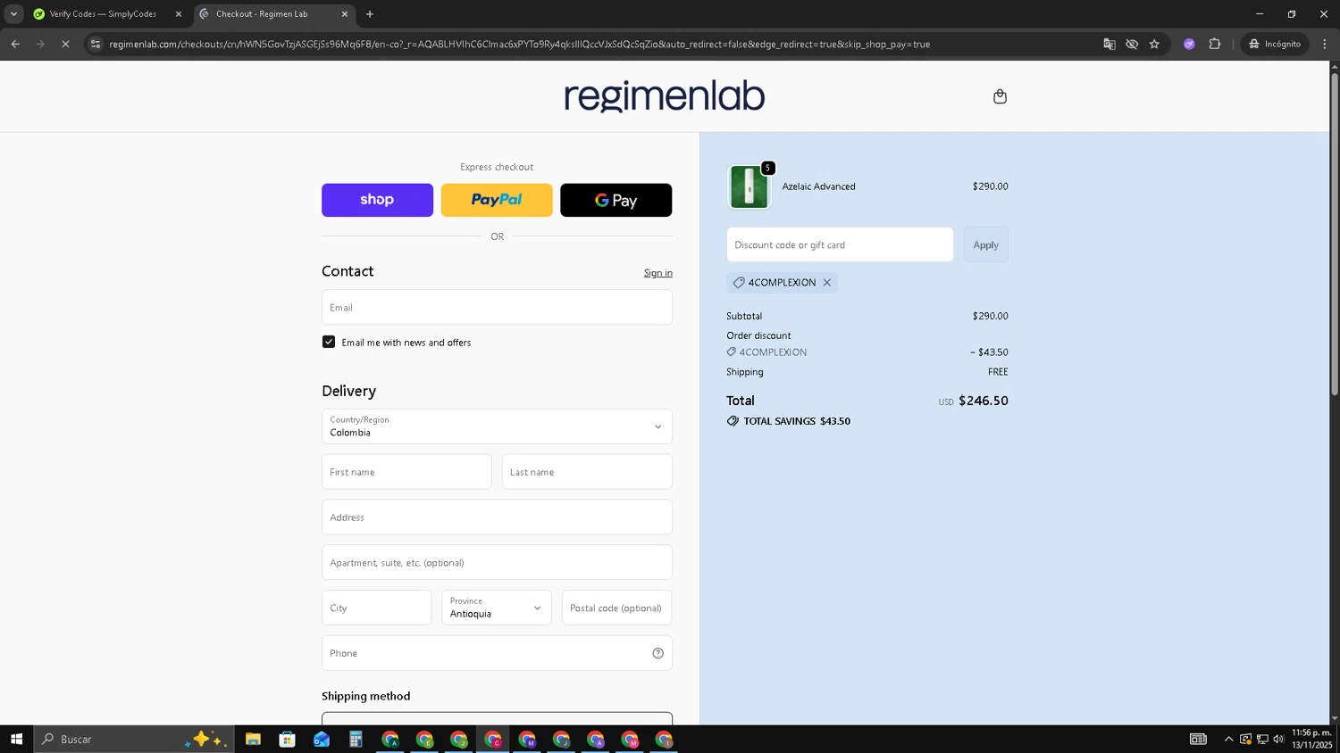Open the Chrome three-dot menu

pos(1325,44)
